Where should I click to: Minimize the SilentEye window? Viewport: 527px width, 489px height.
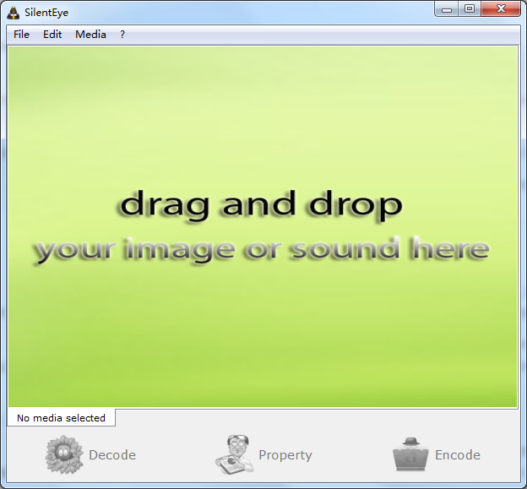pos(448,9)
